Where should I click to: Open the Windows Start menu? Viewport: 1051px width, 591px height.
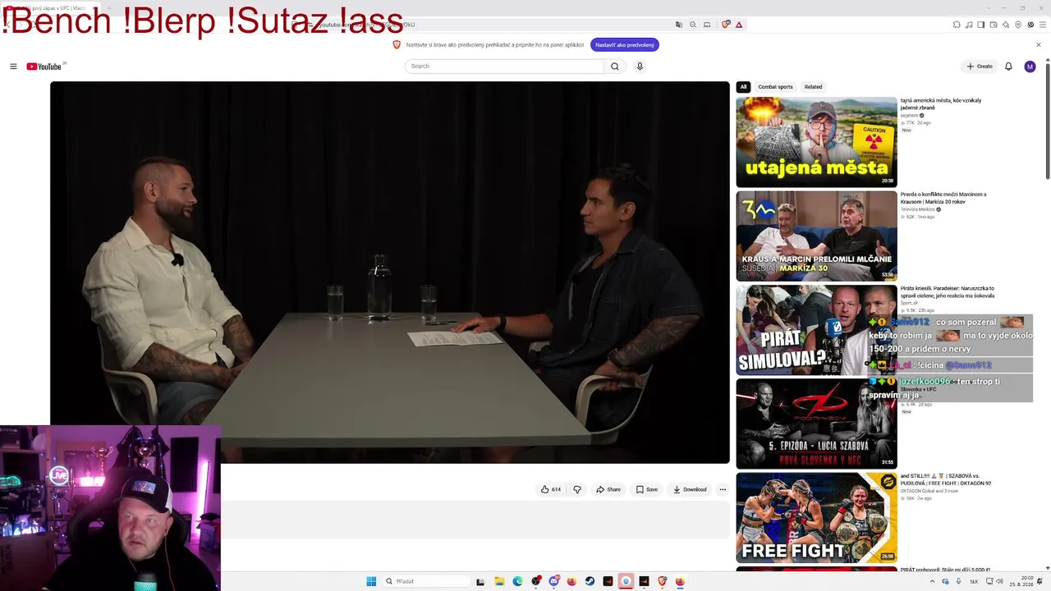[x=371, y=581]
